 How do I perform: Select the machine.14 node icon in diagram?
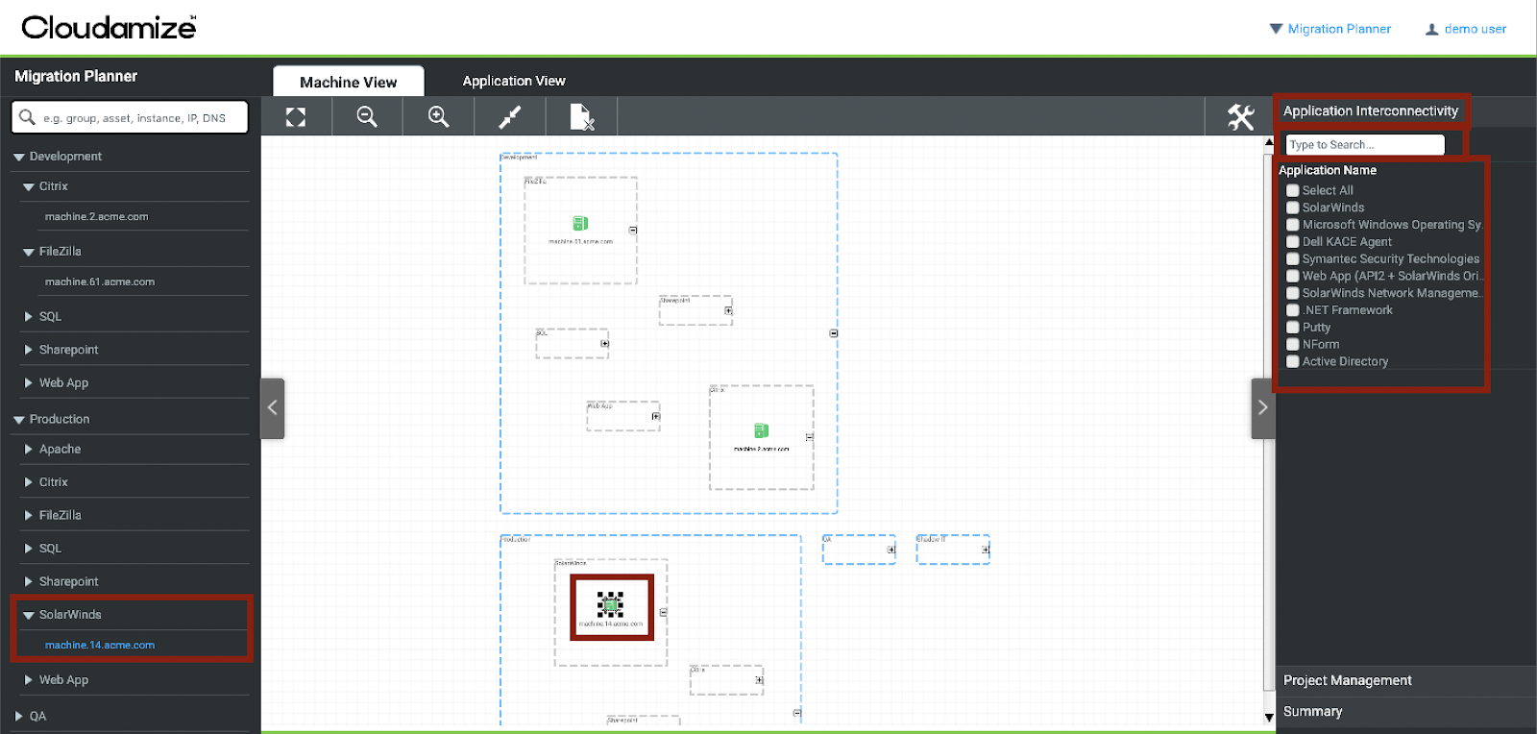tap(611, 604)
